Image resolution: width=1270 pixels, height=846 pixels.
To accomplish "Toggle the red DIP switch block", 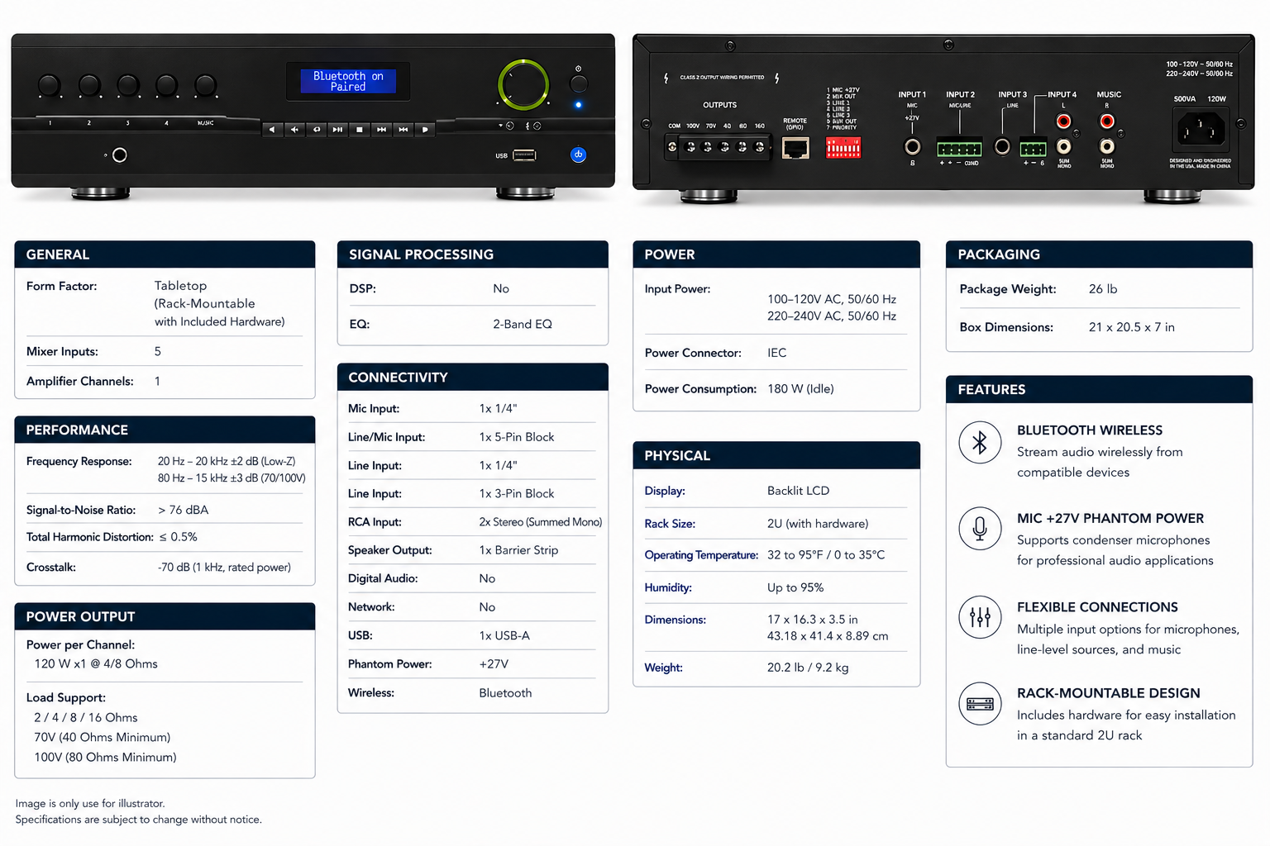I will point(843,147).
